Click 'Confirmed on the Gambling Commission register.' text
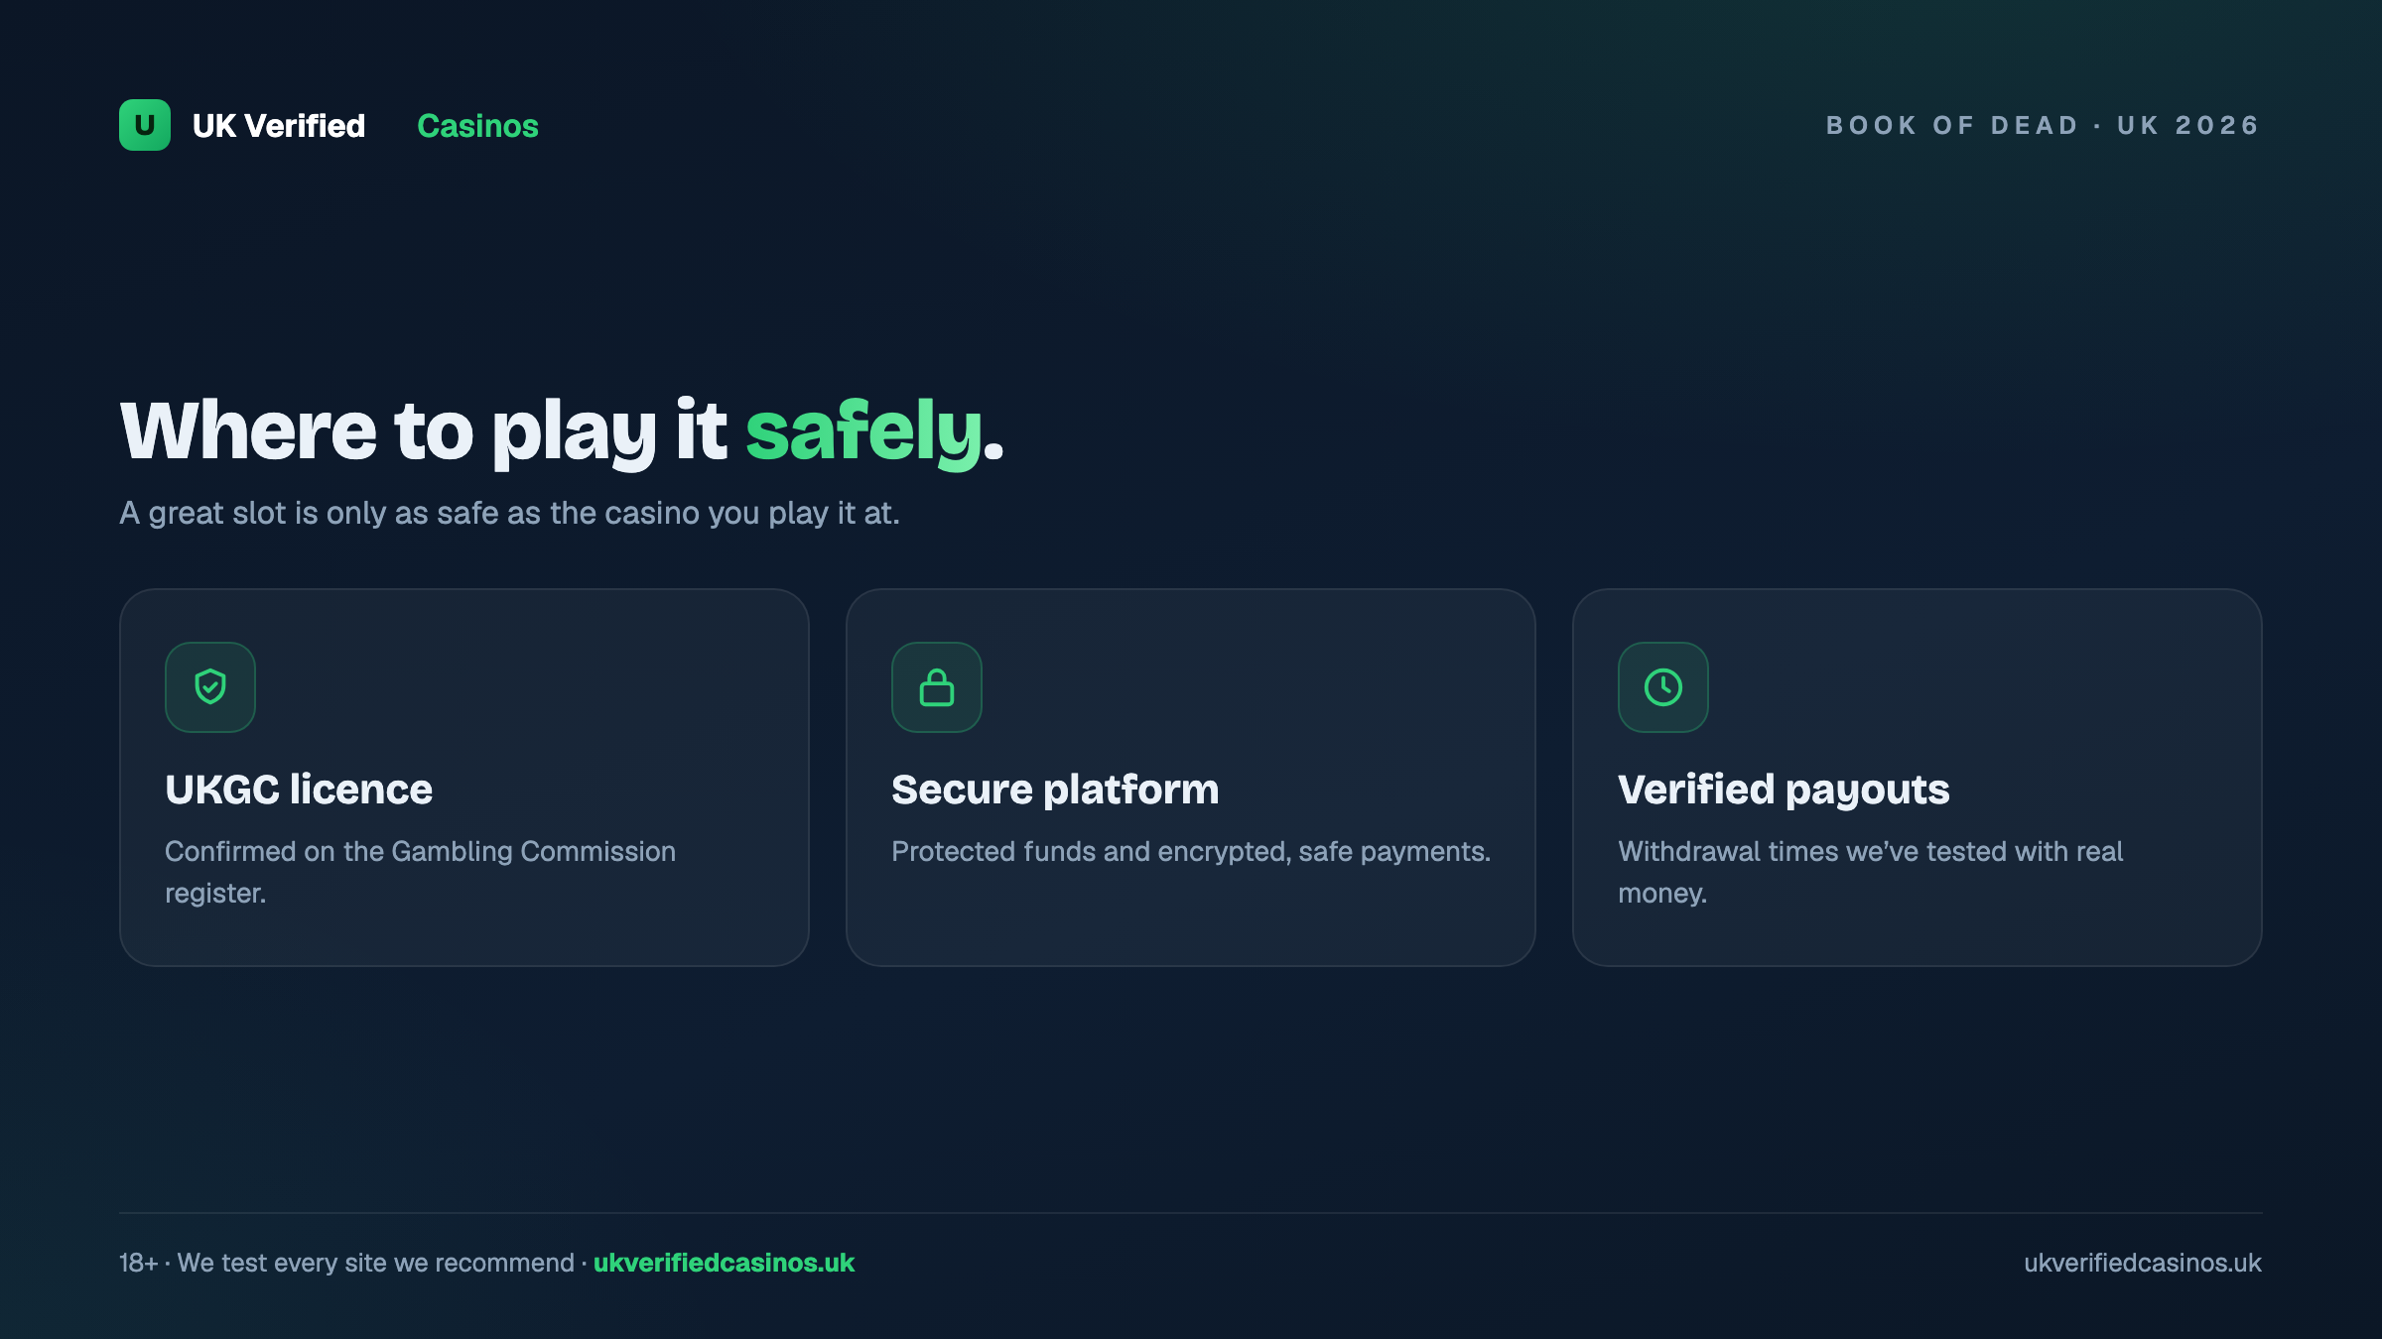 [x=421, y=872]
